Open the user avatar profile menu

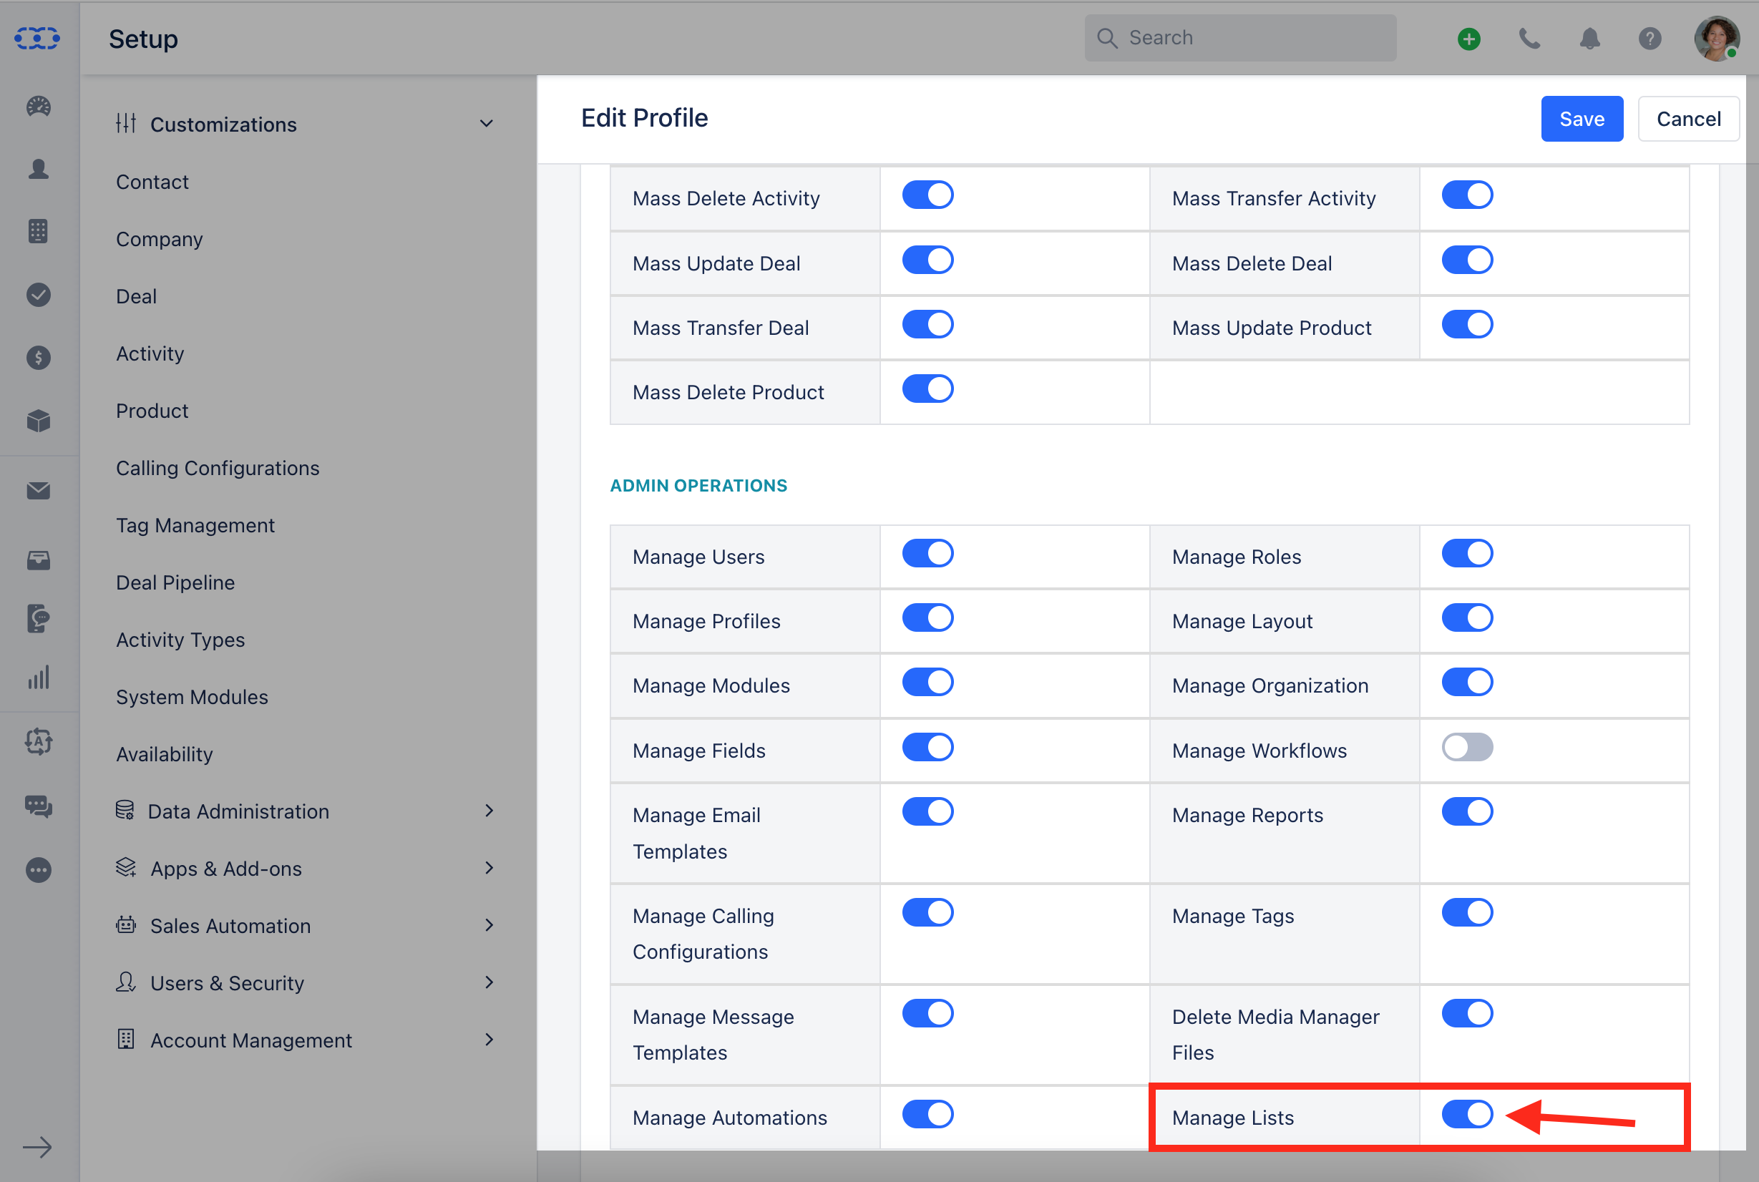click(1717, 39)
